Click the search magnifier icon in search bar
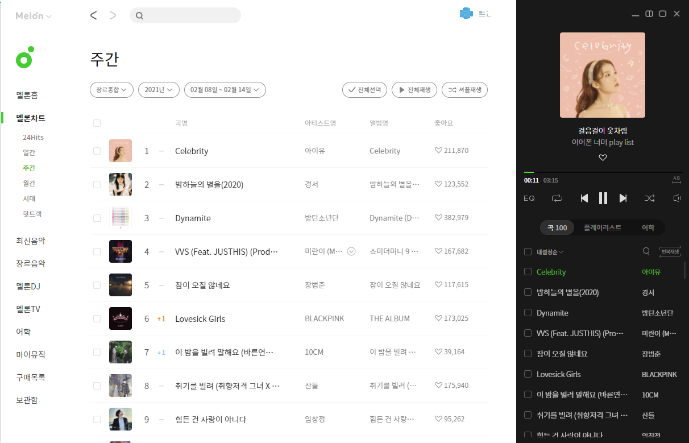The width and height of the screenshot is (689, 443). pos(140,16)
